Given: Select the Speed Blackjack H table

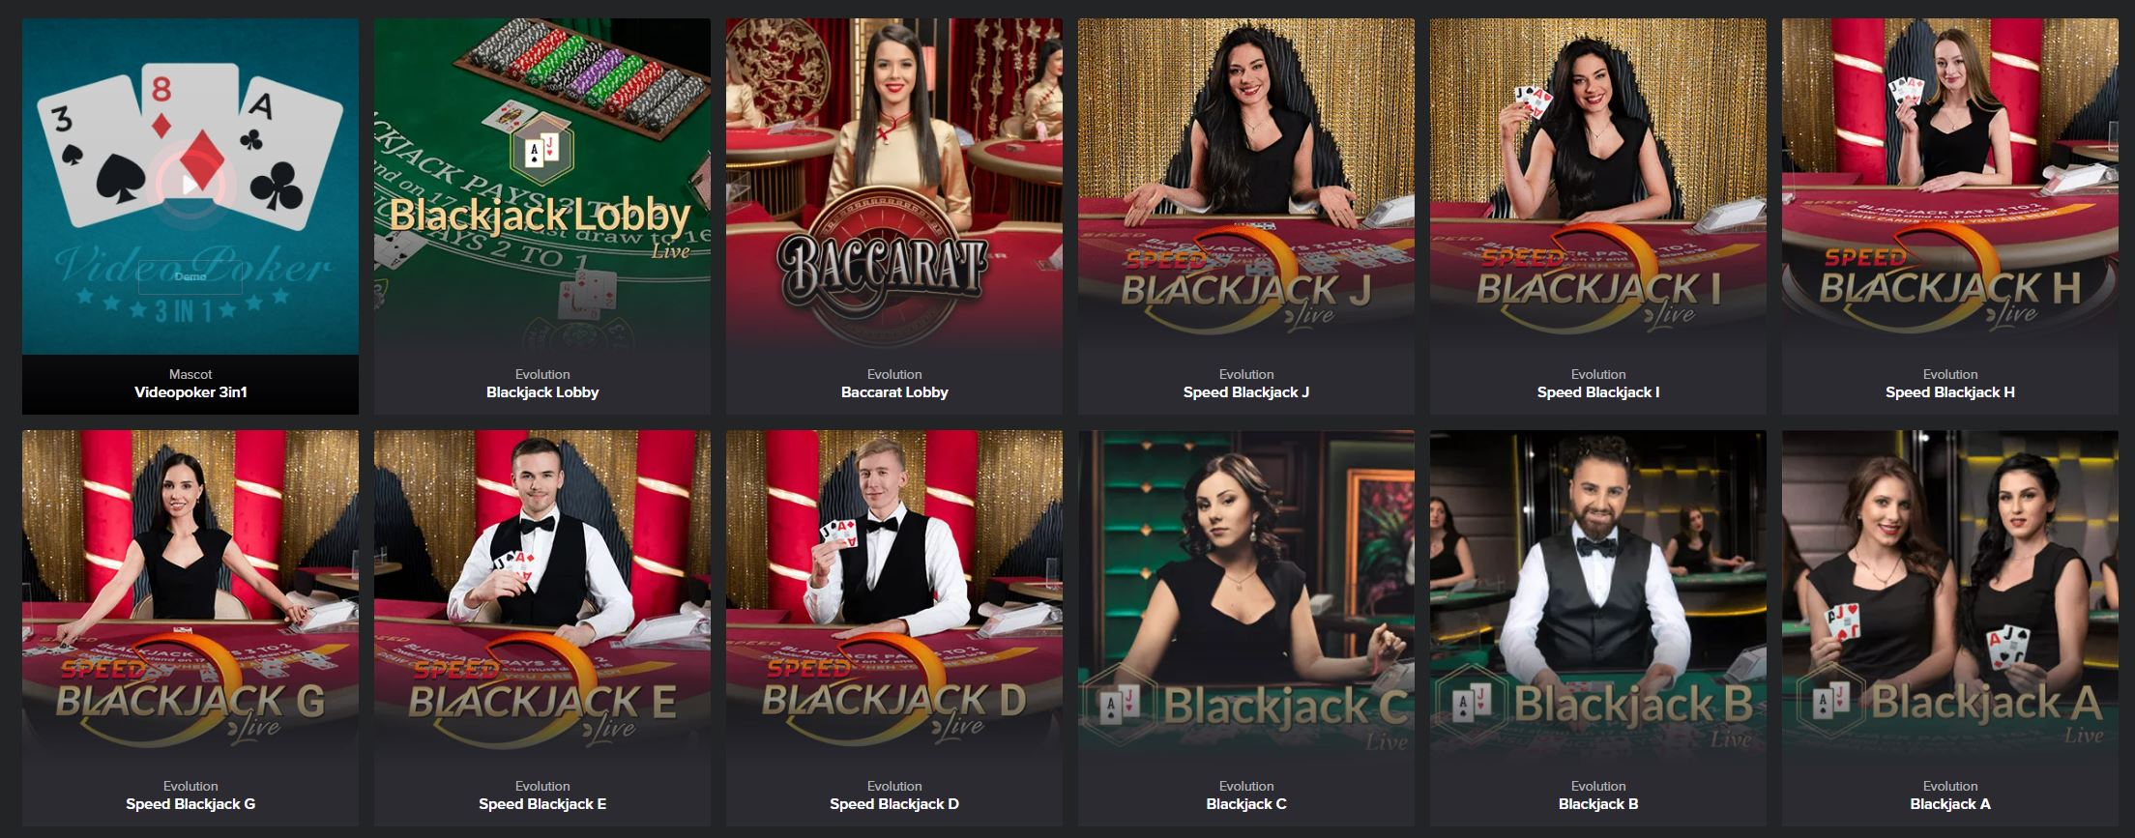Looking at the screenshot, I should coord(1950,184).
